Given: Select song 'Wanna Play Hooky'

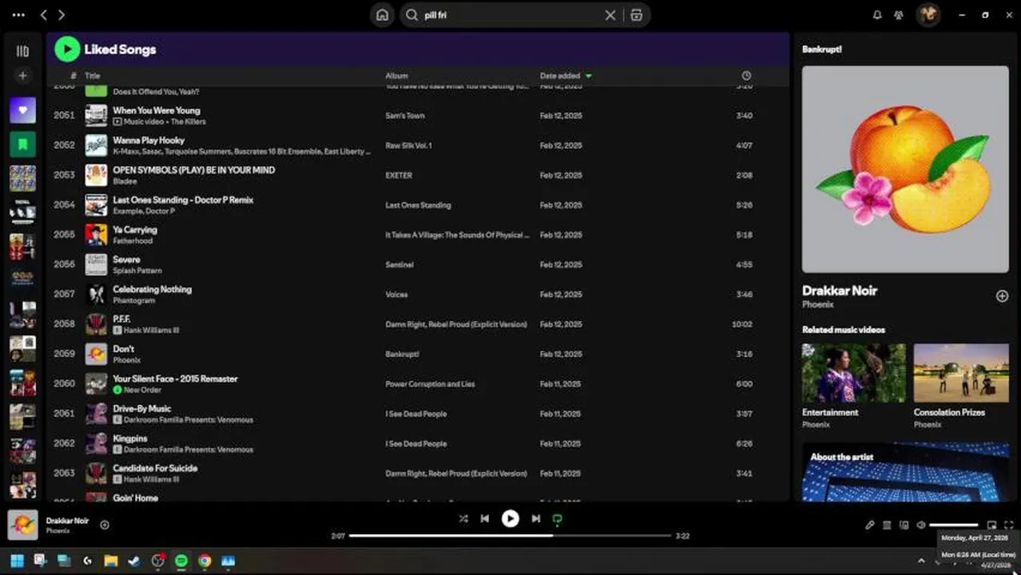Looking at the screenshot, I should point(149,141).
